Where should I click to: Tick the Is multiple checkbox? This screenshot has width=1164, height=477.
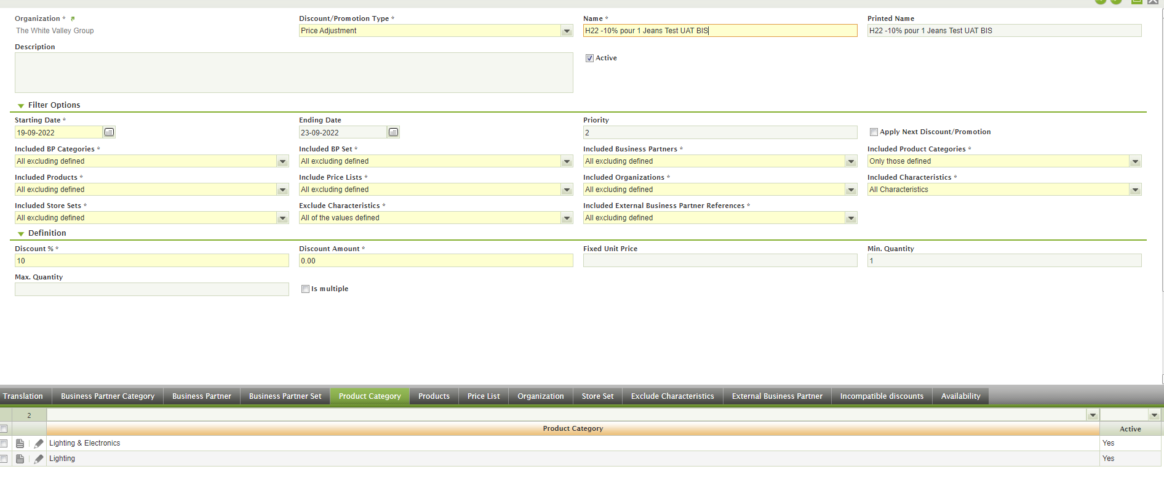point(305,289)
